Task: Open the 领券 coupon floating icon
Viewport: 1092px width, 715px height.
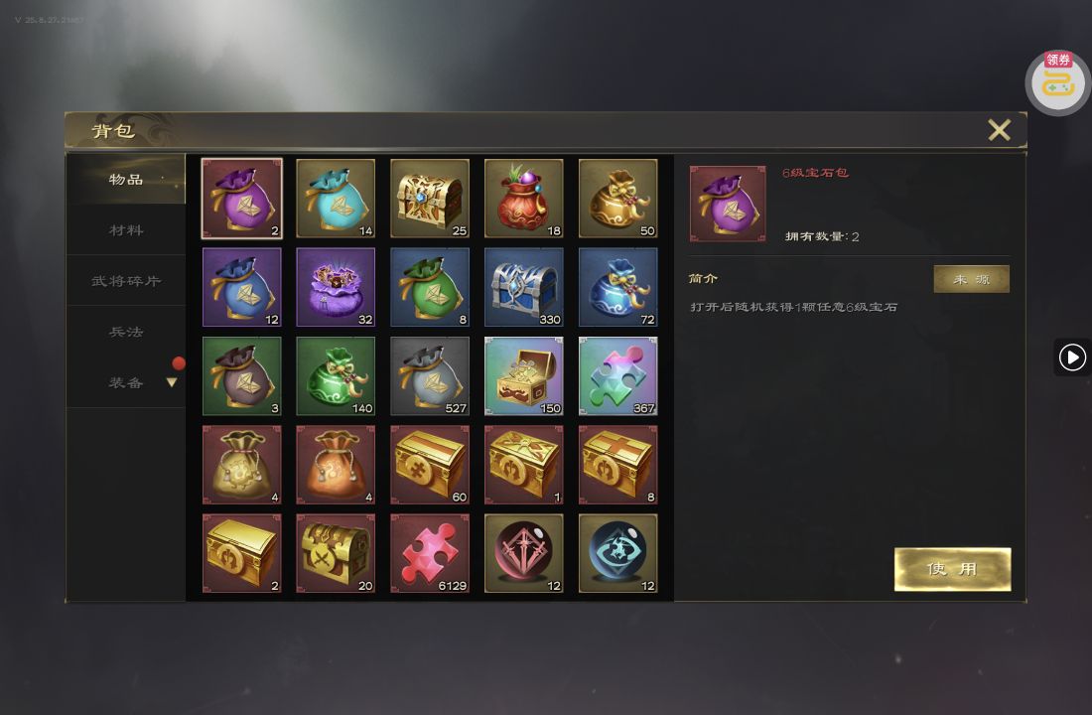Action: click(1058, 83)
